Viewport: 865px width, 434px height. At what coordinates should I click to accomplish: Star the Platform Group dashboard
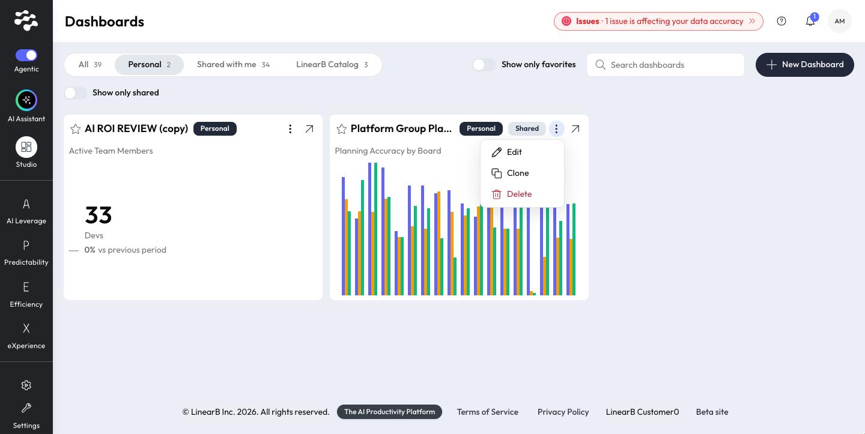[342, 128]
